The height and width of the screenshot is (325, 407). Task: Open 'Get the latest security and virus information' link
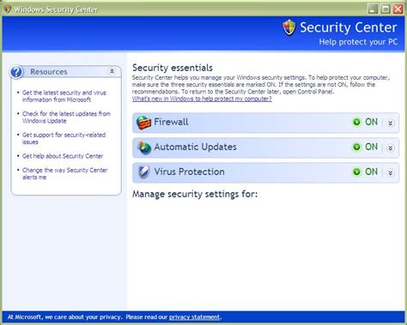click(x=64, y=96)
